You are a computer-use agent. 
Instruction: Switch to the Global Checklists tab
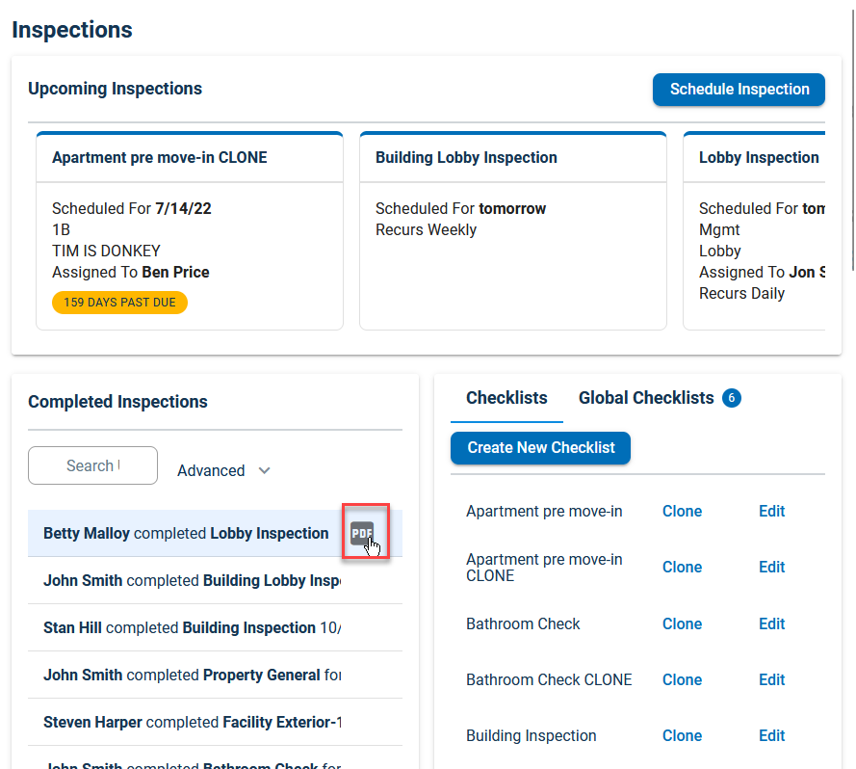[x=646, y=397]
